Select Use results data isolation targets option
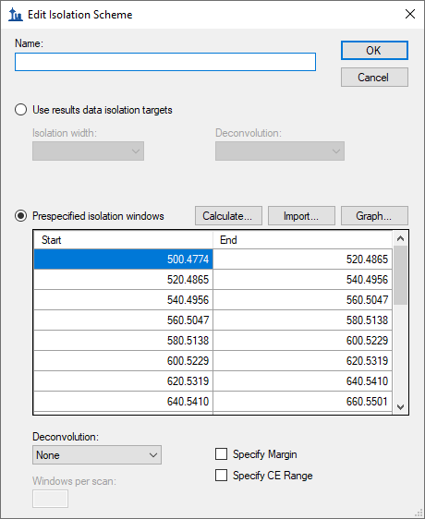The height and width of the screenshot is (519, 425). (x=21, y=110)
